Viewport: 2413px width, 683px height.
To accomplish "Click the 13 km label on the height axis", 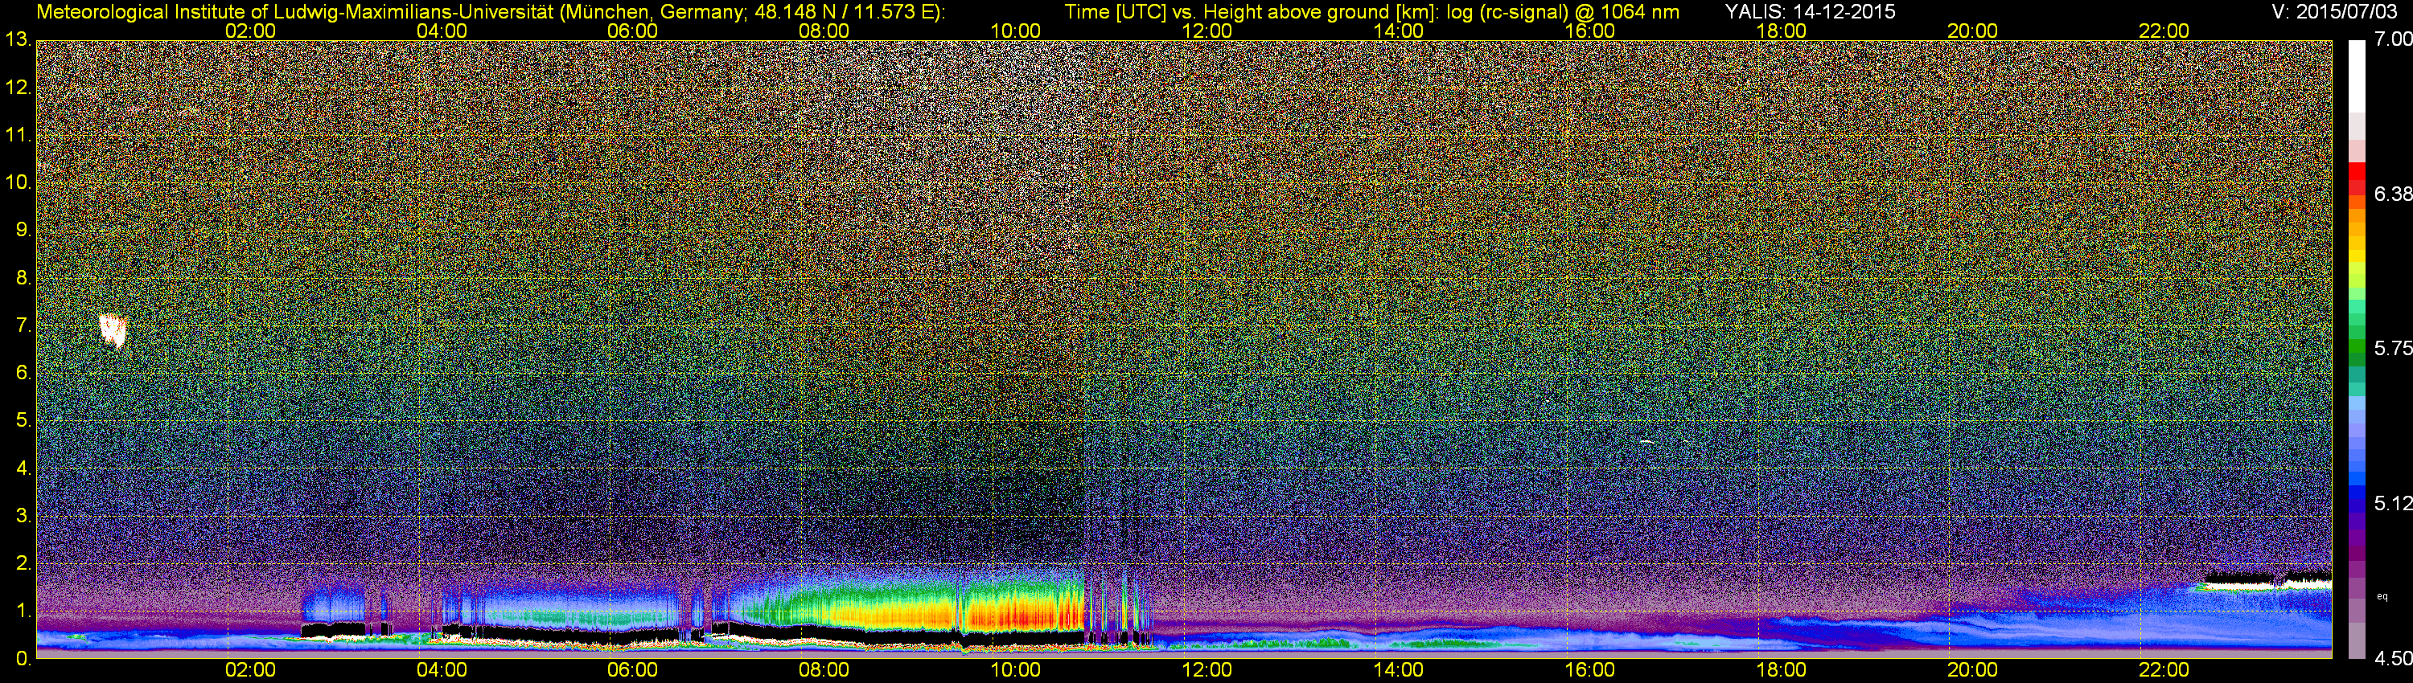I will point(17,40).
